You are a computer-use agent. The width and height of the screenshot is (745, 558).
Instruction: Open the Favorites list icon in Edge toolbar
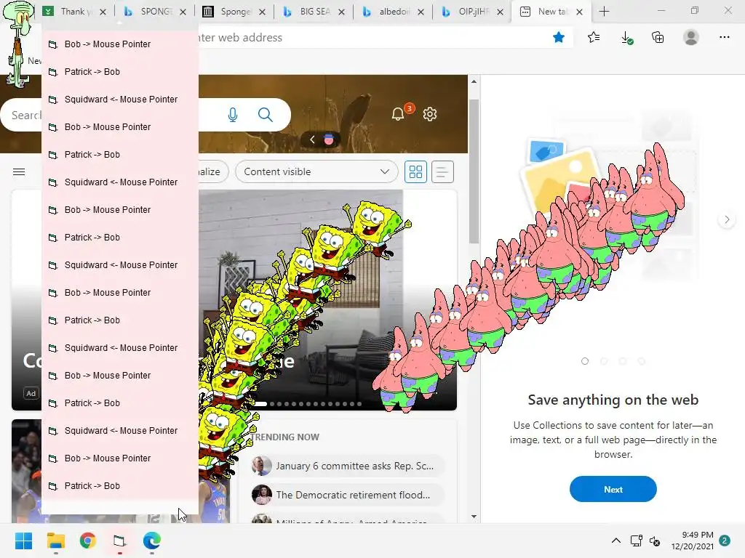pos(594,38)
